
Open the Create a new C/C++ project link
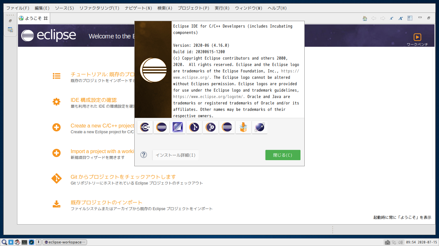point(103,126)
